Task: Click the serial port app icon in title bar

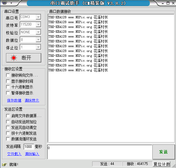Action: (5, 3)
